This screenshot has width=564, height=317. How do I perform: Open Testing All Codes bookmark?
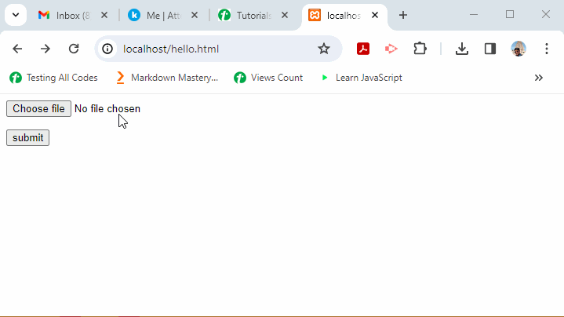(x=53, y=78)
